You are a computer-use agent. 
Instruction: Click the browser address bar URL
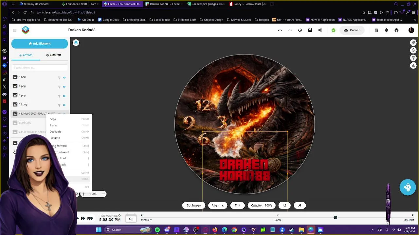pyautogui.click(x=66, y=12)
